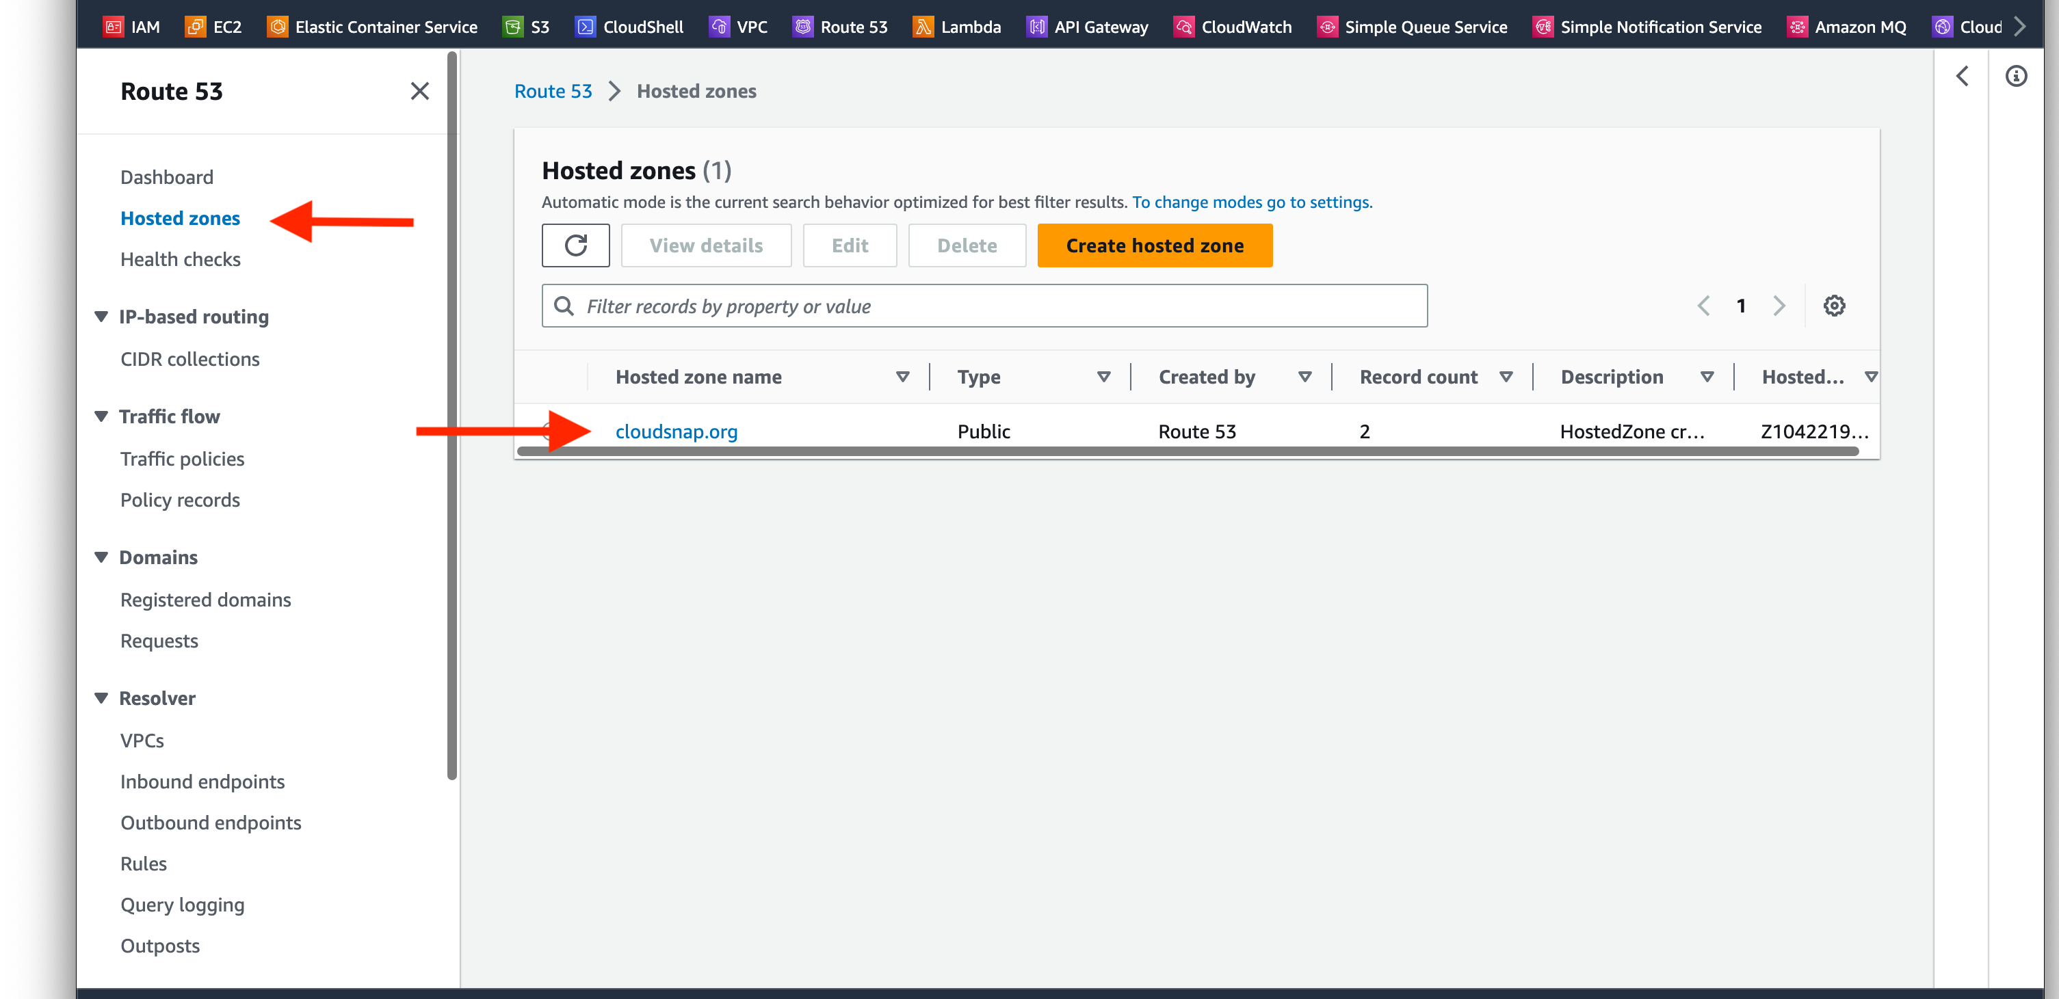The width and height of the screenshot is (2059, 999).
Task: Collapse the Resolver section
Action: (x=101, y=697)
